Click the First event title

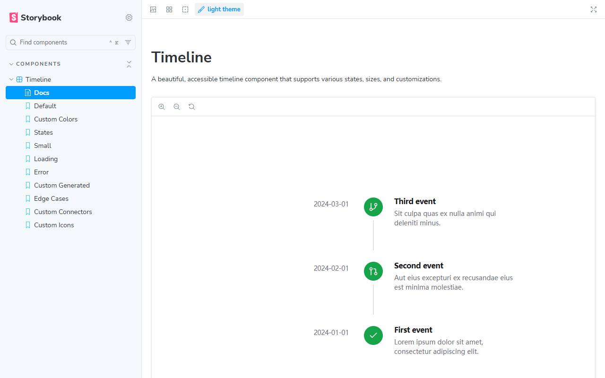pos(413,330)
